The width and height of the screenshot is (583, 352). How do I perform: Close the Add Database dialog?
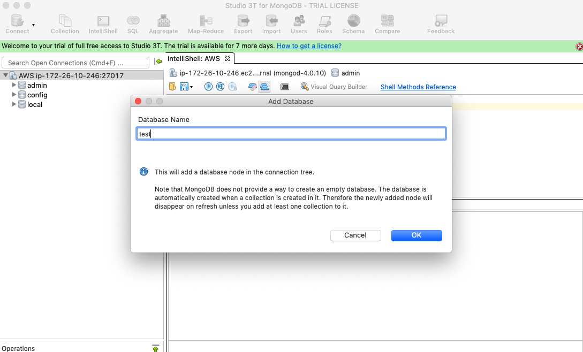pos(138,101)
